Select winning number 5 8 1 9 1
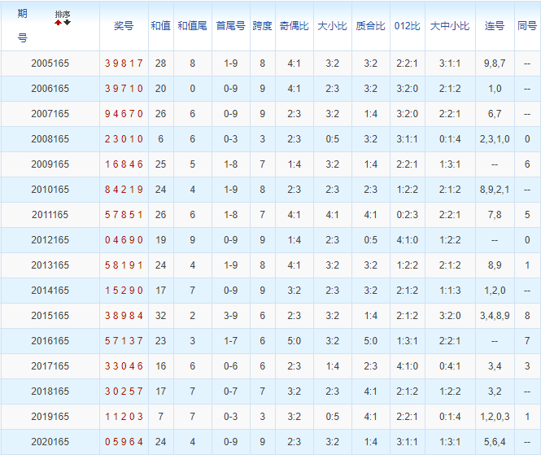 124,265
